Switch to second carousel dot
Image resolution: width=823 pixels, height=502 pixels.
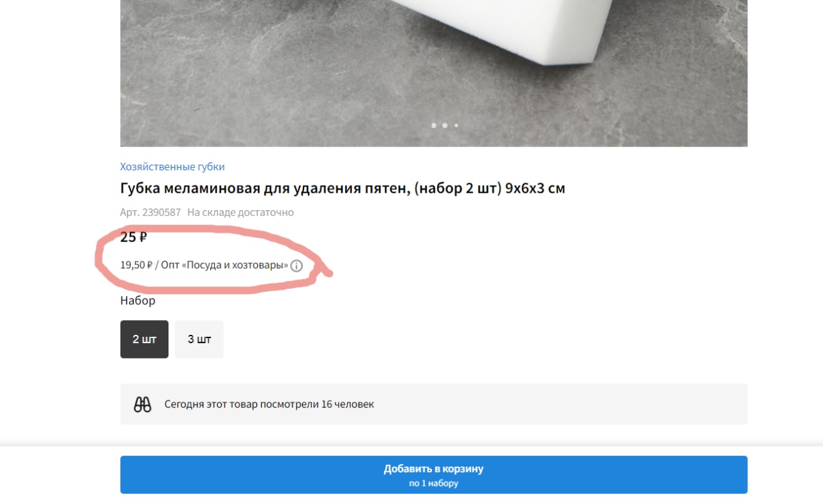click(x=445, y=125)
